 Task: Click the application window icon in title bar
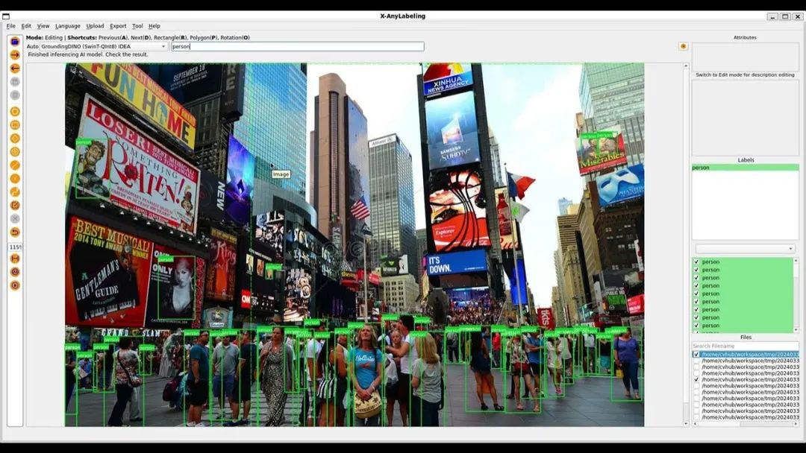(x=6, y=16)
